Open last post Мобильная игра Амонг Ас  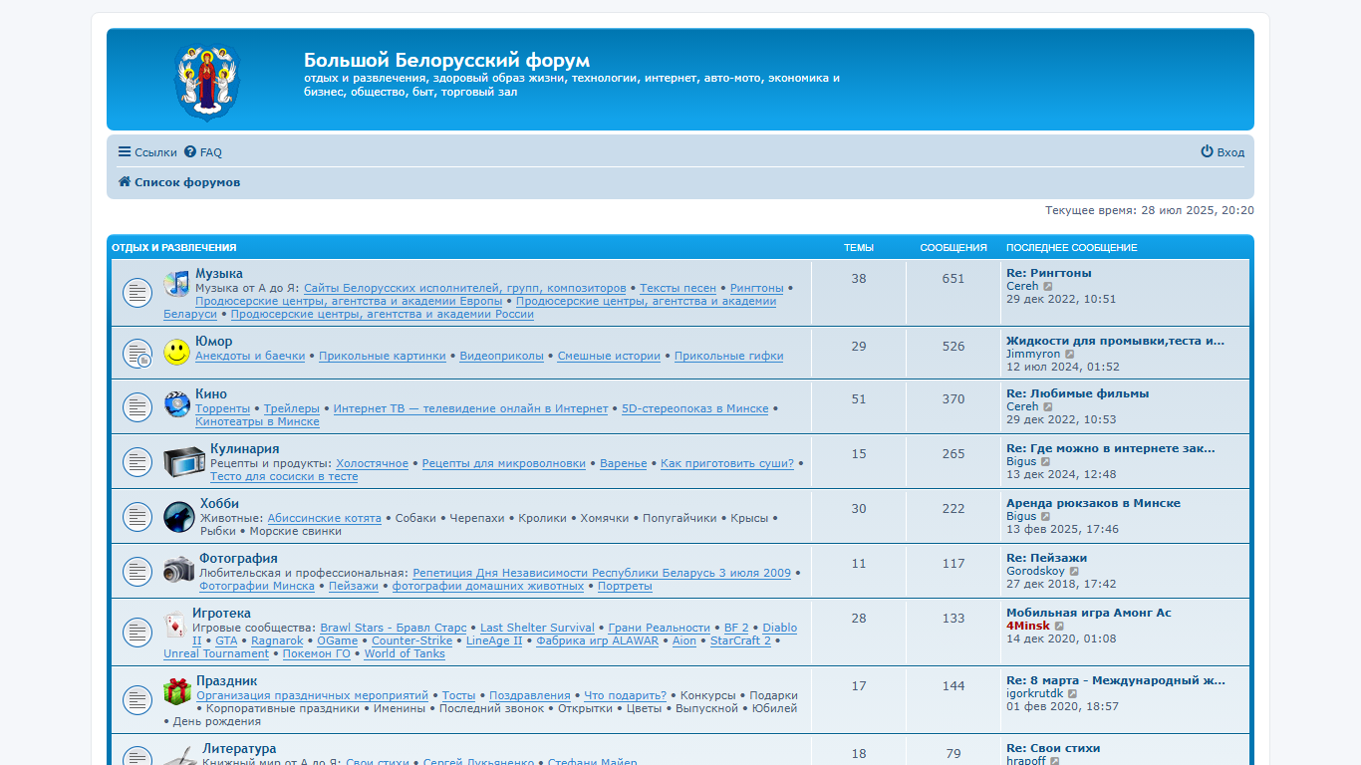click(x=1089, y=613)
